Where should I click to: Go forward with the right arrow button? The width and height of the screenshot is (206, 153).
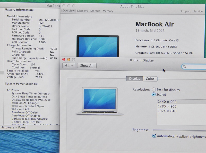click(x=72, y=66)
